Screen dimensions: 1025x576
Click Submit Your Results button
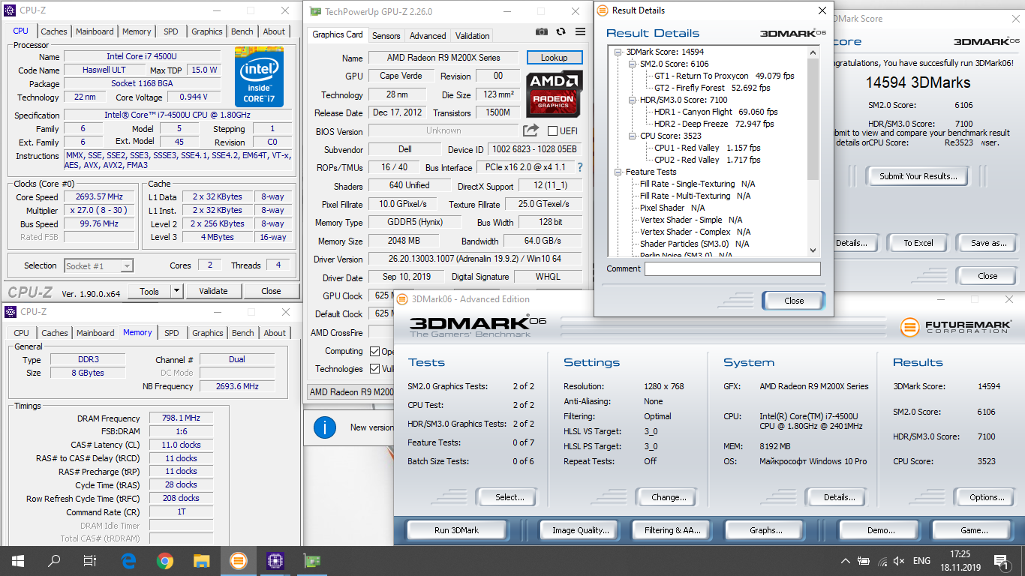918,177
